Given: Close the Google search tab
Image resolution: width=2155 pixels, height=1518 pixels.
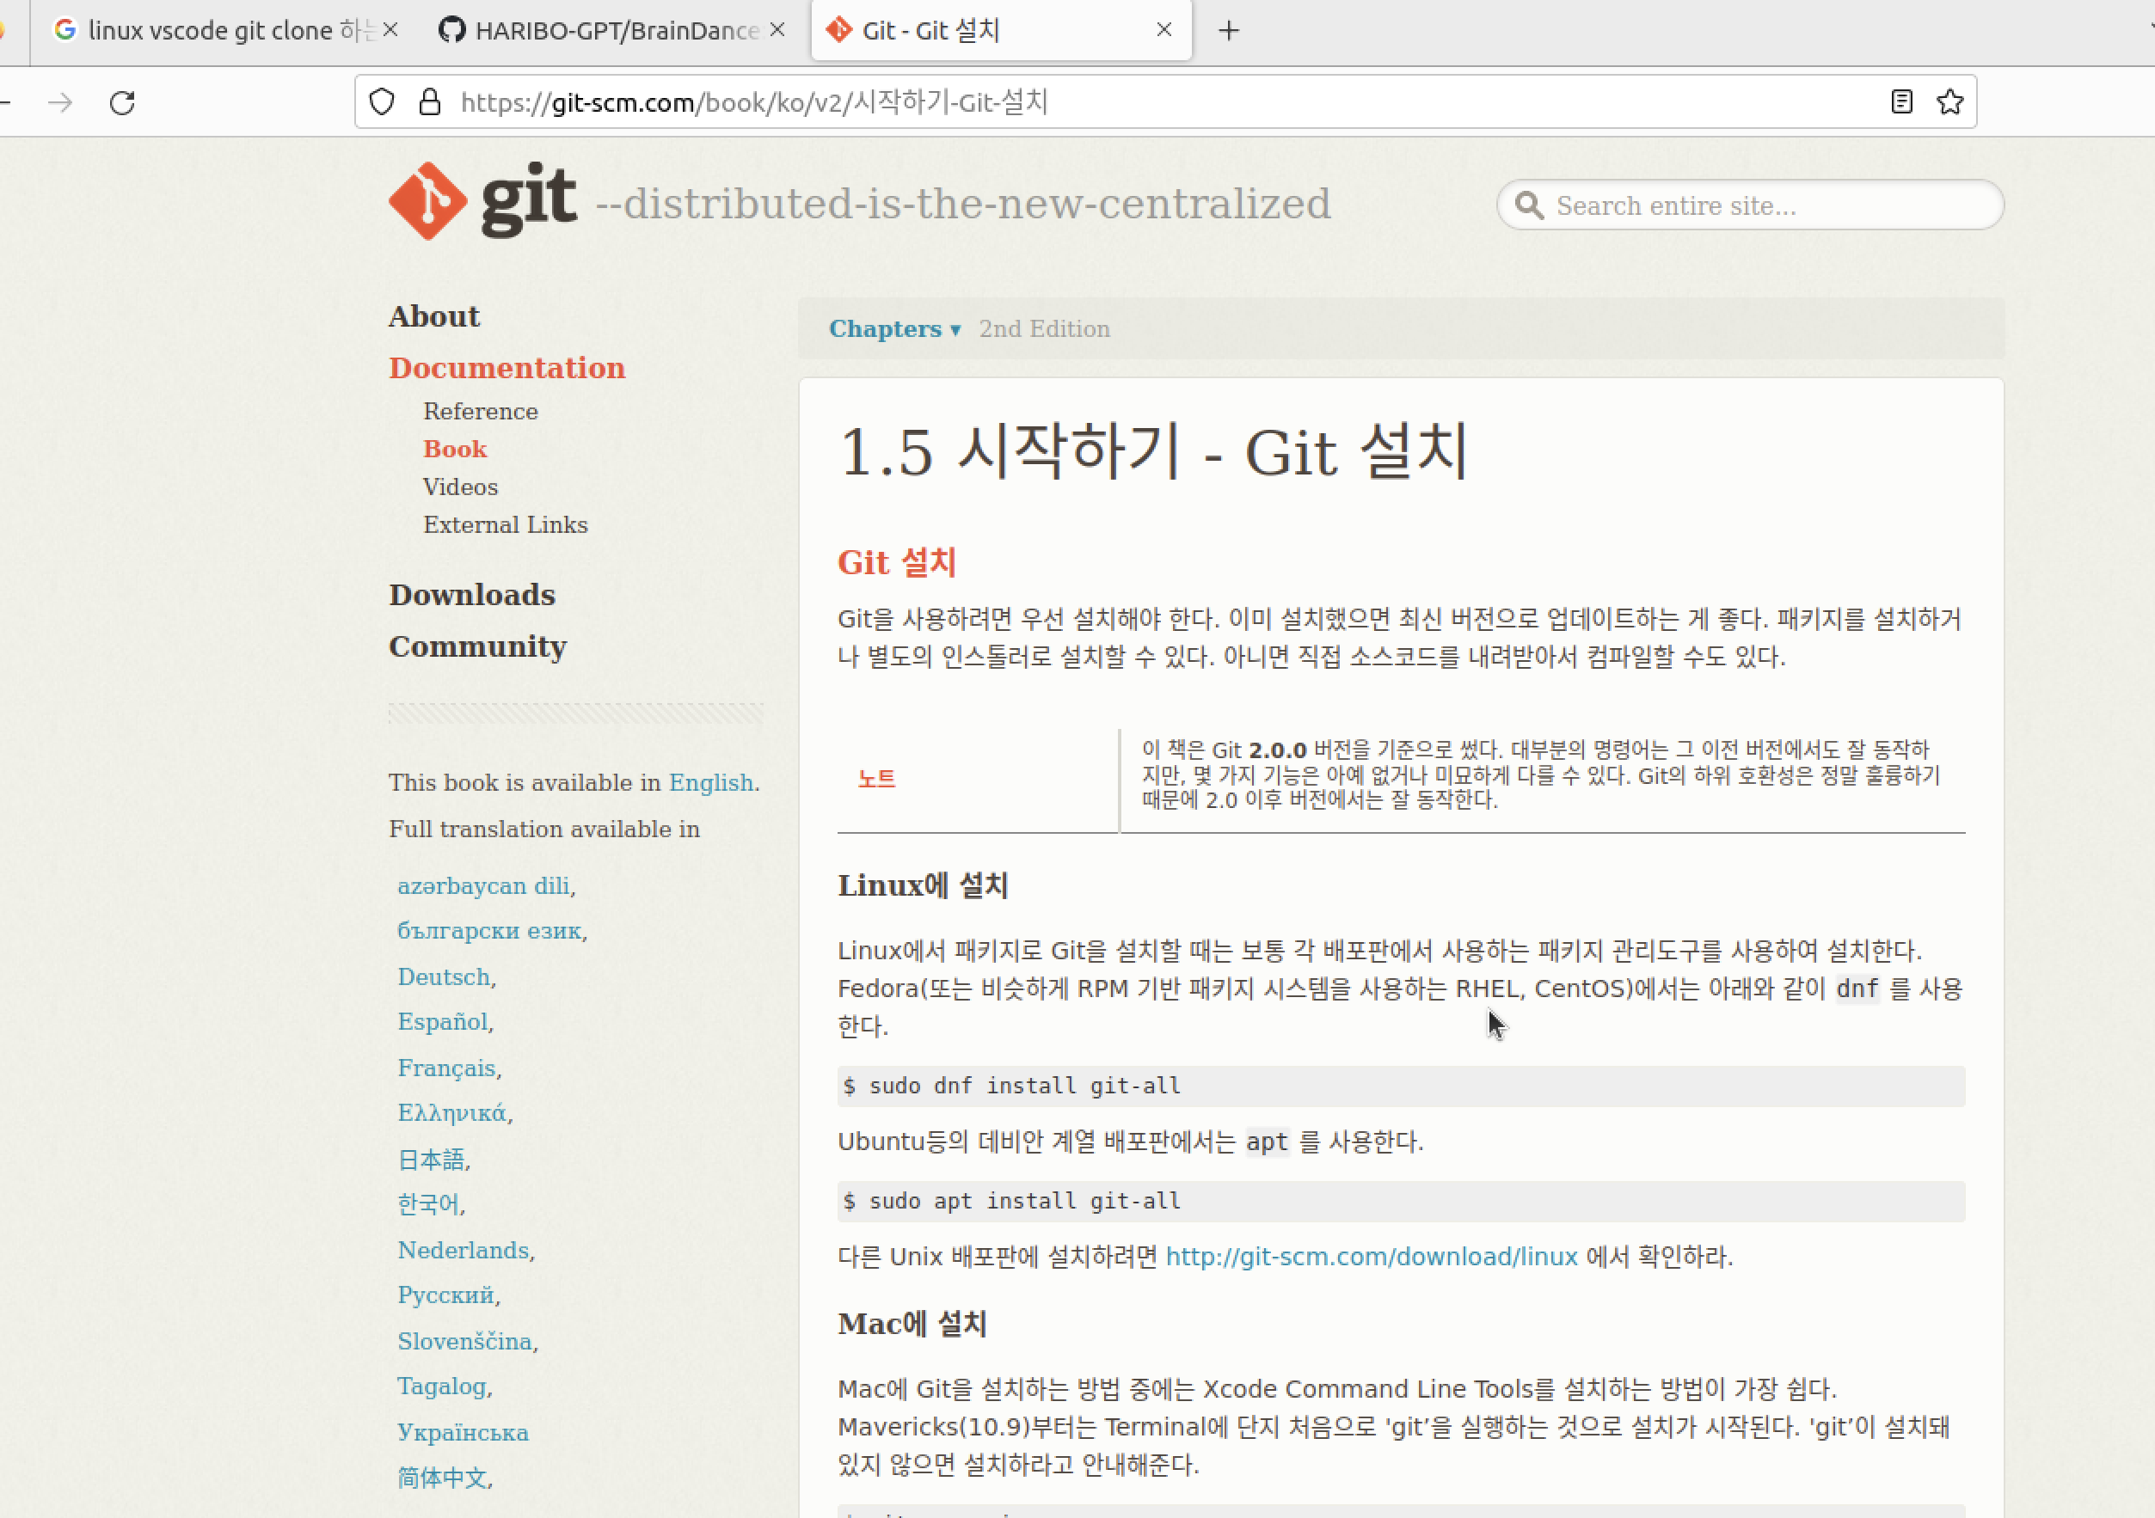Looking at the screenshot, I should coord(390,30).
